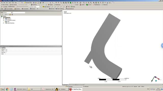Open Chrome from the taskbar

click(x=7, y=89)
